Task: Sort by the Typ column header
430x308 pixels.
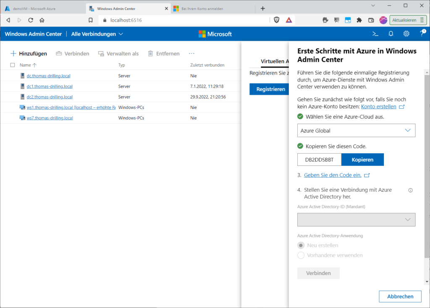Action: pos(121,65)
